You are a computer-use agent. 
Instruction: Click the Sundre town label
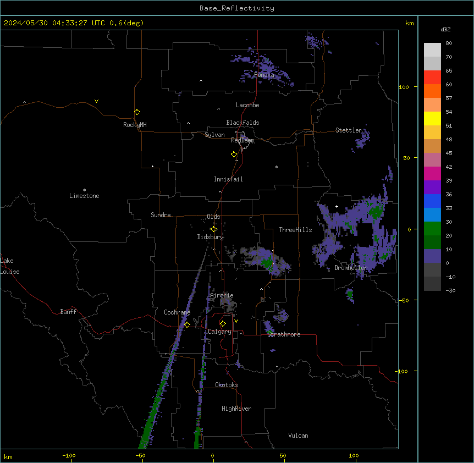pyautogui.click(x=161, y=215)
